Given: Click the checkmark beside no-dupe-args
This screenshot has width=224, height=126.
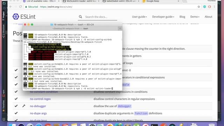Looking at the screenshot, I should click(x=16, y=113).
